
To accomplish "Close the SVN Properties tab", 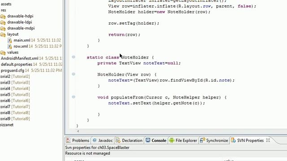I will [268, 140].
